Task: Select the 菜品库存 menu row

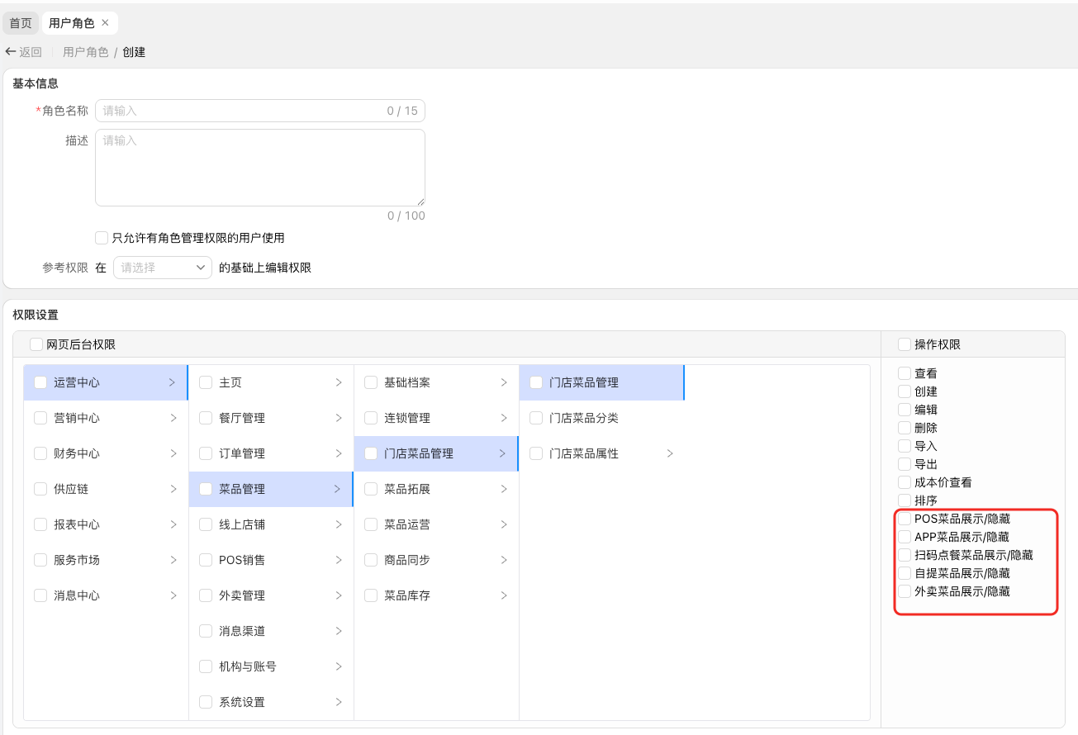Action: point(436,595)
